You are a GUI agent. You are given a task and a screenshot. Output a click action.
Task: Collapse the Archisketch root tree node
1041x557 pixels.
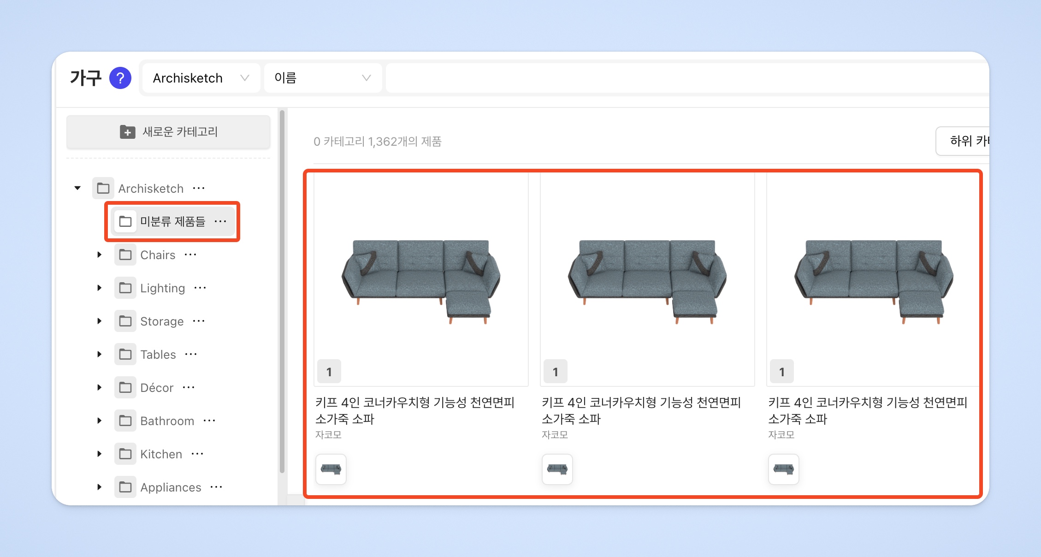[77, 188]
